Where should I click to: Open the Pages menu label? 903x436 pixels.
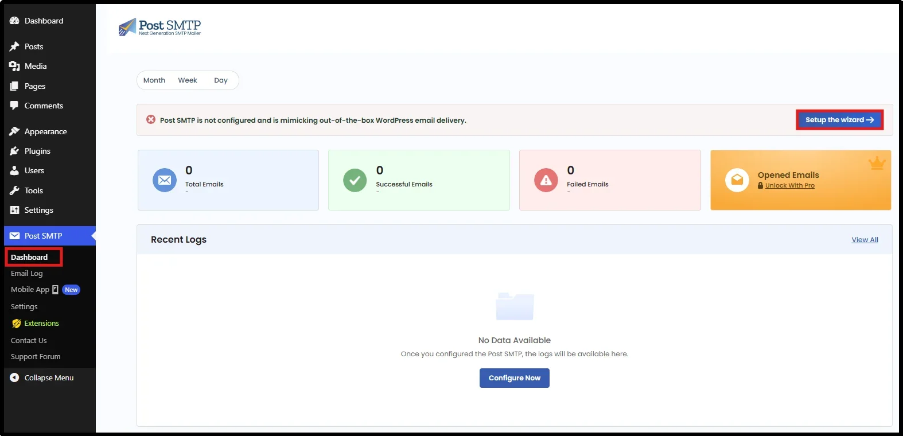coord(35,86)
